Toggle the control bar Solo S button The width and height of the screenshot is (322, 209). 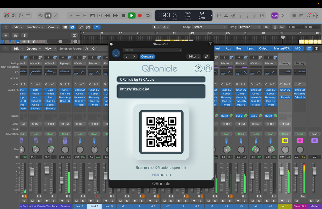(262, 16)
